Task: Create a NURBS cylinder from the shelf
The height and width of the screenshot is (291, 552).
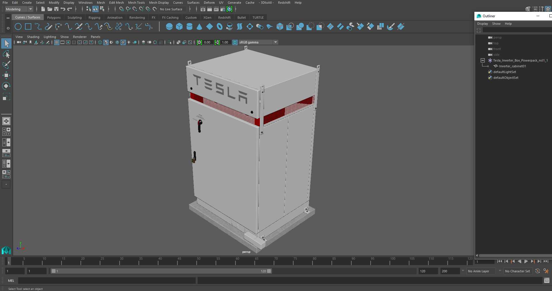Action: coord(189,27)
